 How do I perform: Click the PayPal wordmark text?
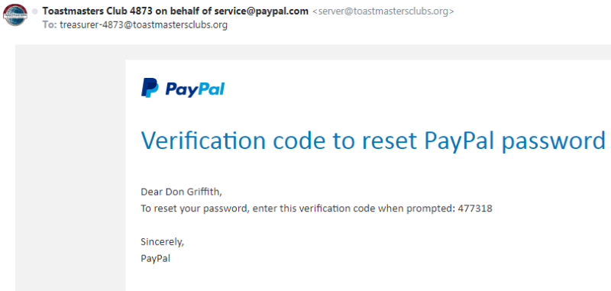tap(196, 89)
